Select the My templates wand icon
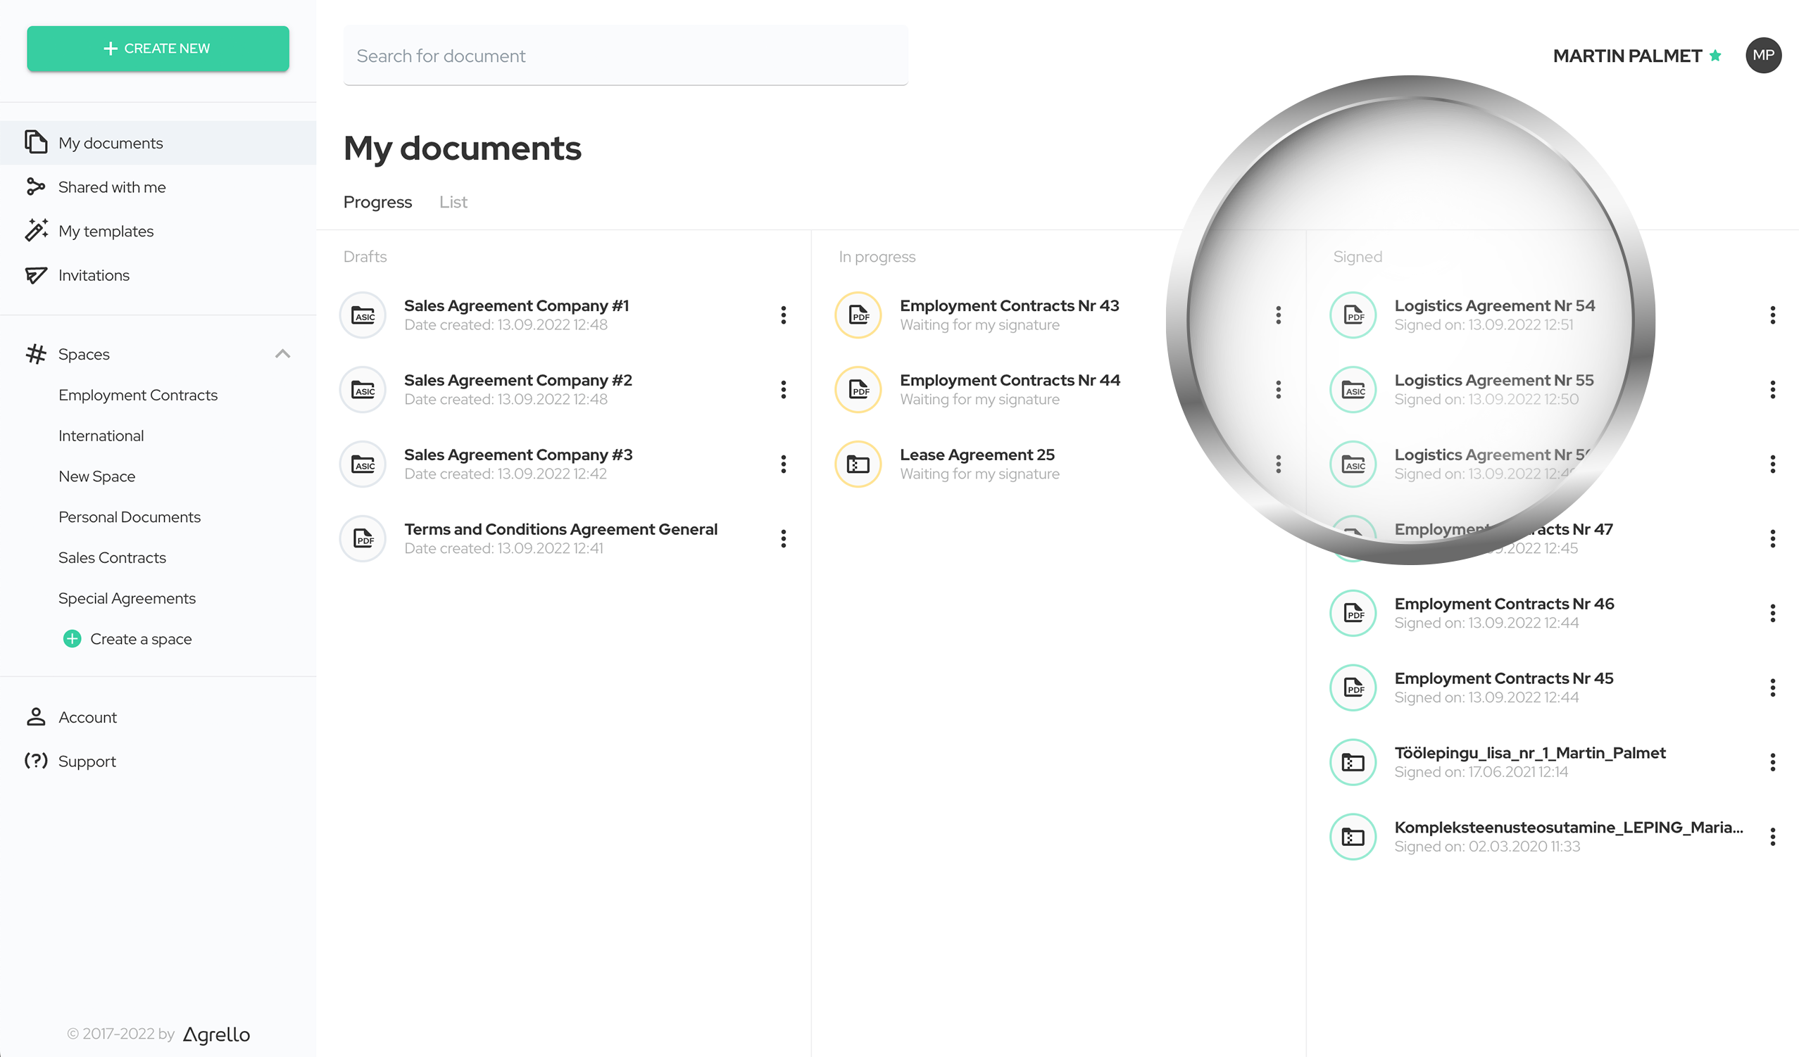This screenshot has height=1057, width=1799. 37,231
